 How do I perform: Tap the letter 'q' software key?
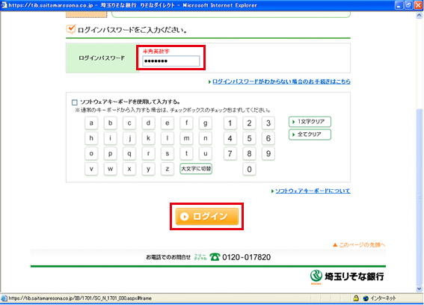pyautogui.click(x=129, y=153)
